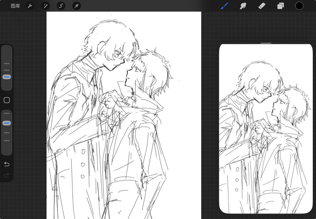Select the Brush tool
Screen dimensions: 316x219
[224, 6]
